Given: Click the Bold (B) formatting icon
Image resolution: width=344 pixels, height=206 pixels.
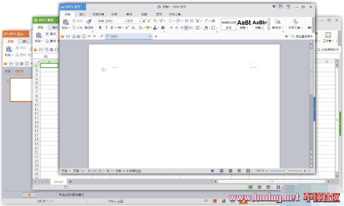Looking at the screenshot, I should [100, 28].
